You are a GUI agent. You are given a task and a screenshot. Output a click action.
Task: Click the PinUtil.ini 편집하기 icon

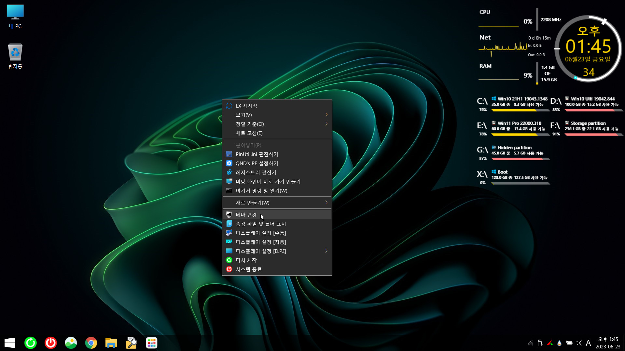click(229, 154)
